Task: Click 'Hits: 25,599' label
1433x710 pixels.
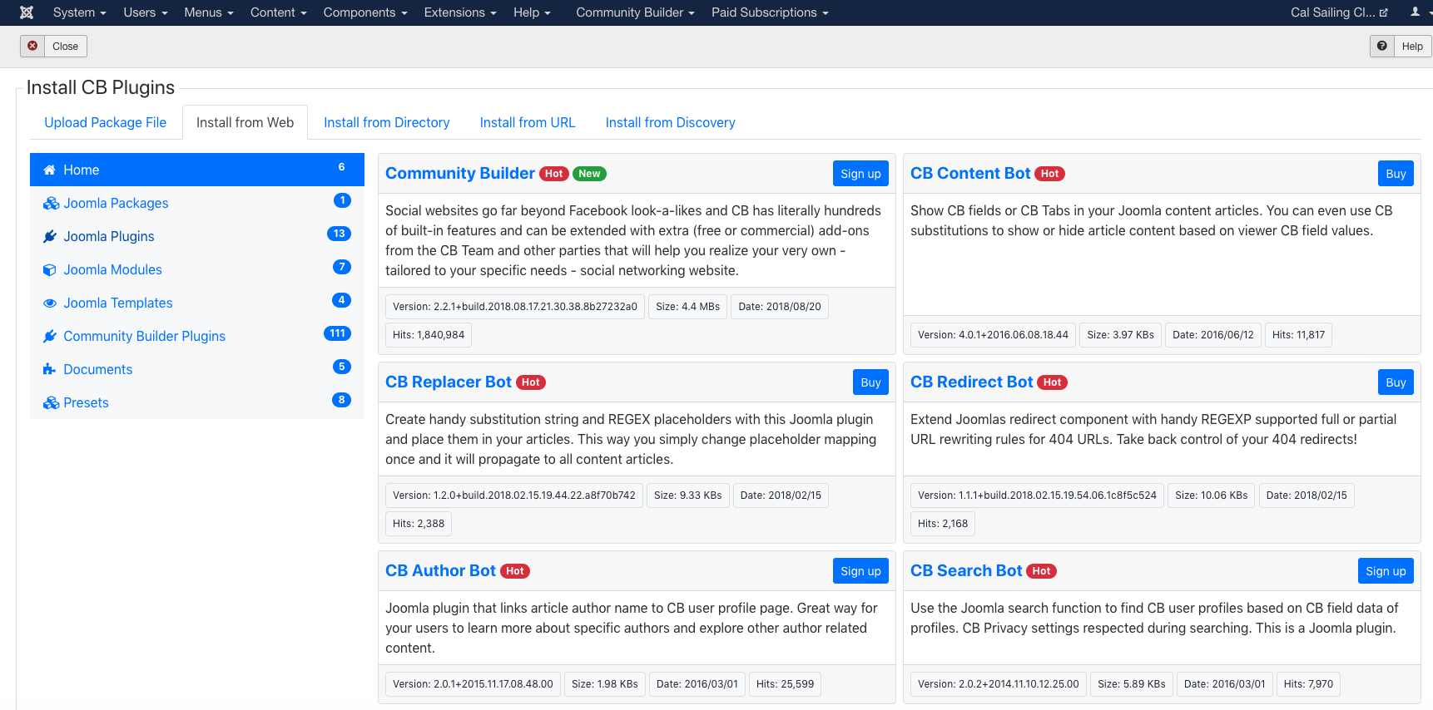Action: click(785, 684)
